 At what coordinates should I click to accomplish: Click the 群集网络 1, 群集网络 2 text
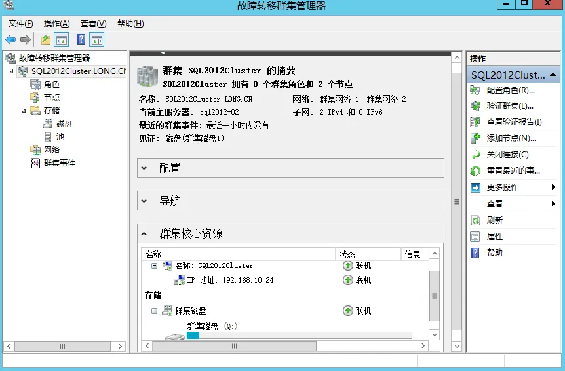(362, 99)
